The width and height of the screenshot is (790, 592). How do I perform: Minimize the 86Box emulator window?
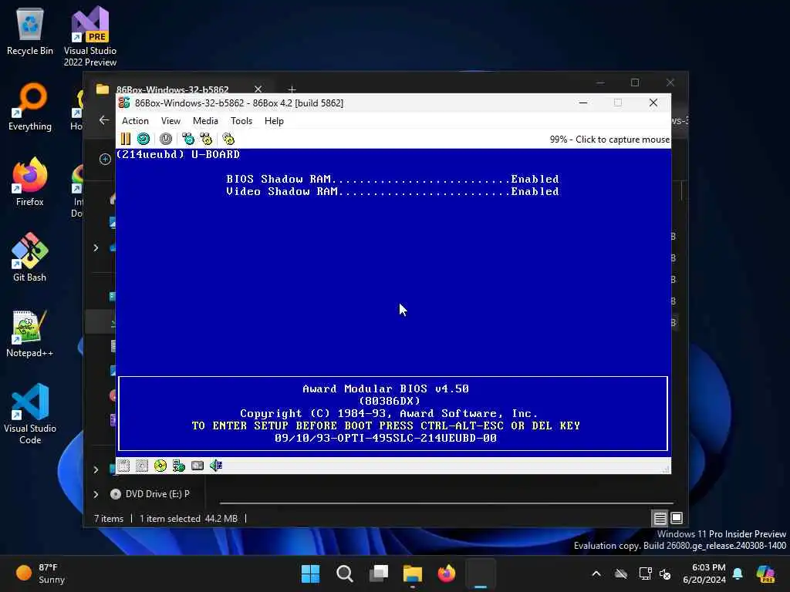(583, 103)
